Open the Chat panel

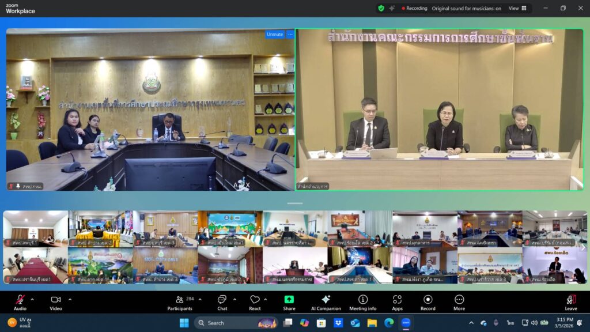point(222,302)
